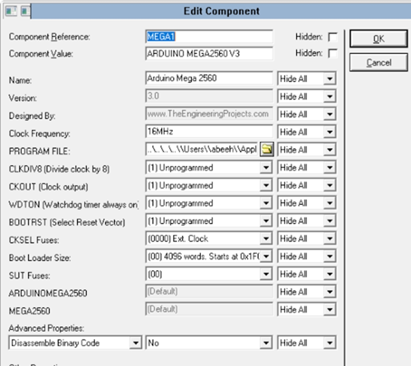Click the Clock Frequency 16MHz field
This screenshot has width=411, height=366.
tap(209, 131)
